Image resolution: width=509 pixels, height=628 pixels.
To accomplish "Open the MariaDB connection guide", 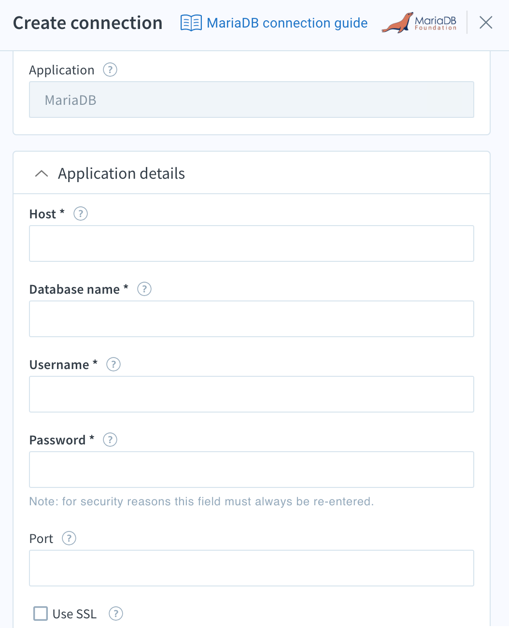I will point(287,23).
